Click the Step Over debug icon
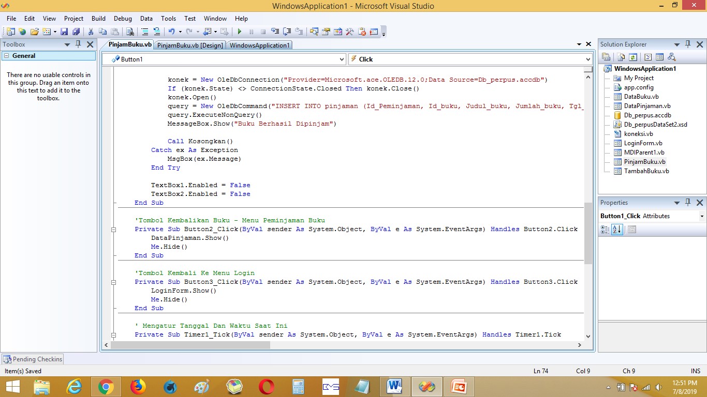Image resolution: width=707 pixels, height=397 pixels. click(x=287, y=32)
